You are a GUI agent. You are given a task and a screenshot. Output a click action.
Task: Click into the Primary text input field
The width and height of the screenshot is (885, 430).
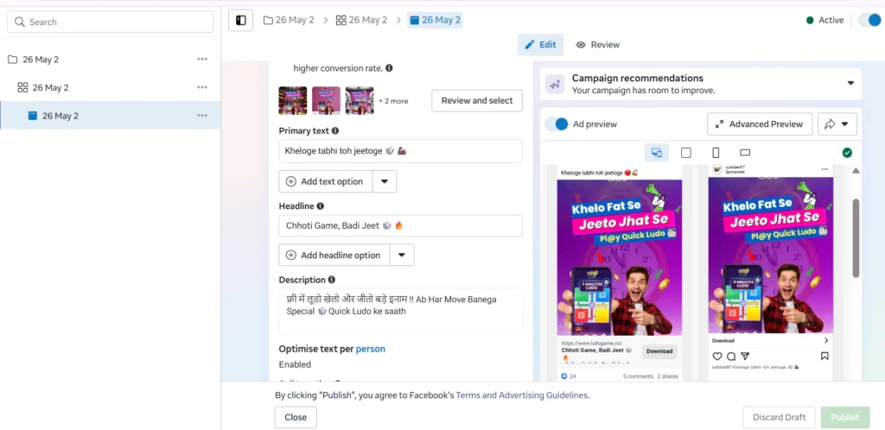[400, 151]
